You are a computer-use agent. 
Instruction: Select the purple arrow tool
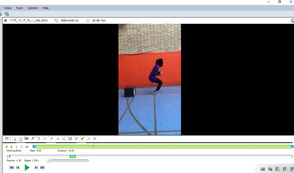tap(51, 138)
